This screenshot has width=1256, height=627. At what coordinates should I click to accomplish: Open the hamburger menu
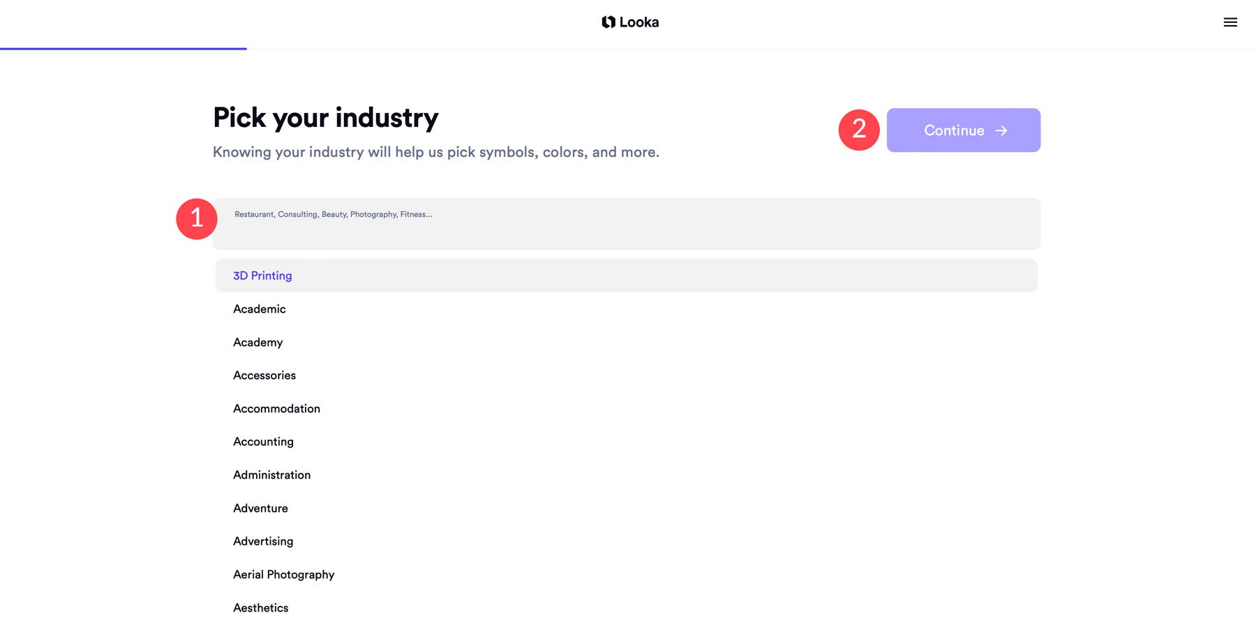(x=1229, y=22)
